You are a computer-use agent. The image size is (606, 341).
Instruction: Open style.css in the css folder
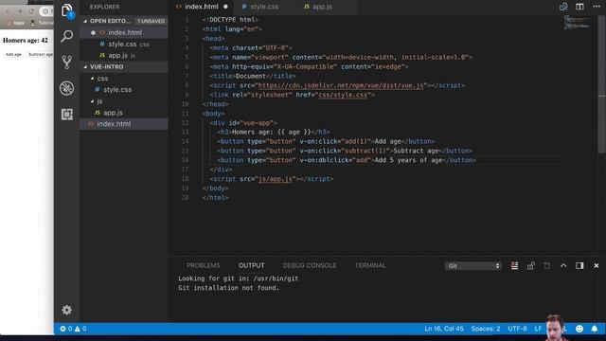pyautogui.click(x=124, y=90)
